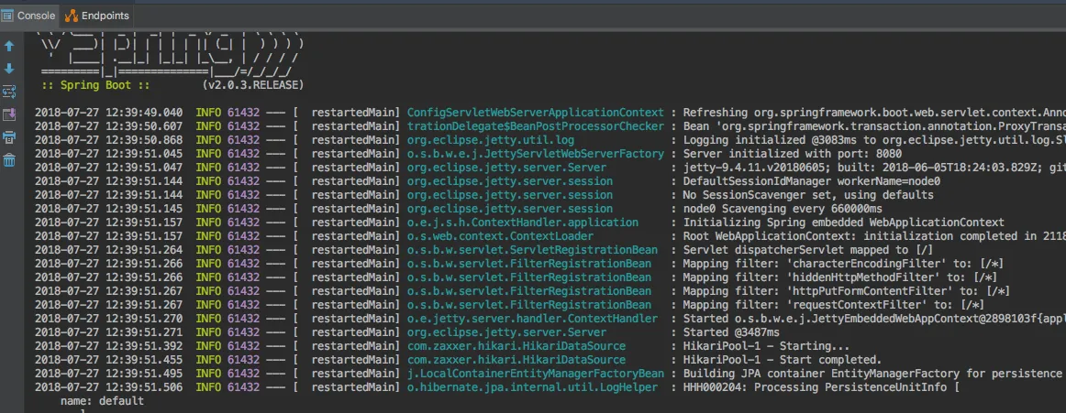Click 'org.eclipse.jetty.util.log' logger name
Screen dimensions: 1066x413
(491, 140)
